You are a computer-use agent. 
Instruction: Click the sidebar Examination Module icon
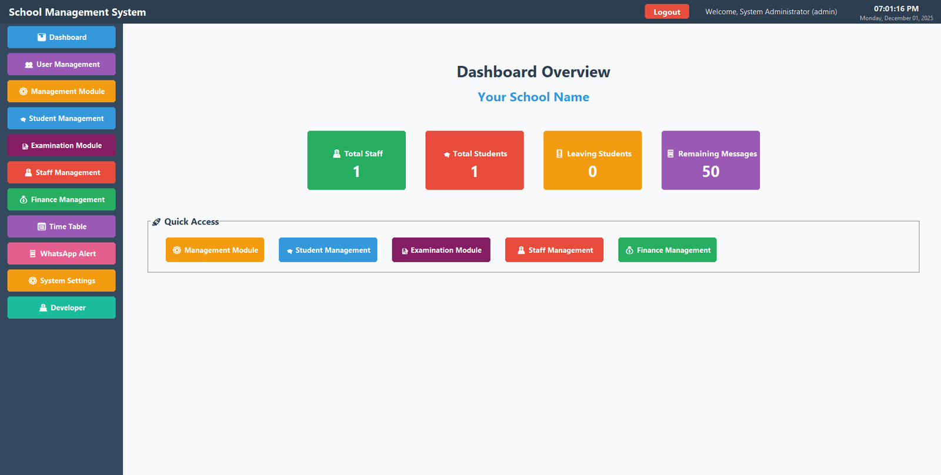[25, 146]
